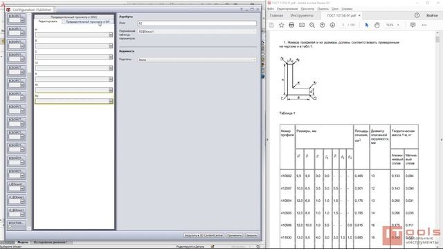Click the Войти sign-in button in Acrobat

(x=432, y=15)
